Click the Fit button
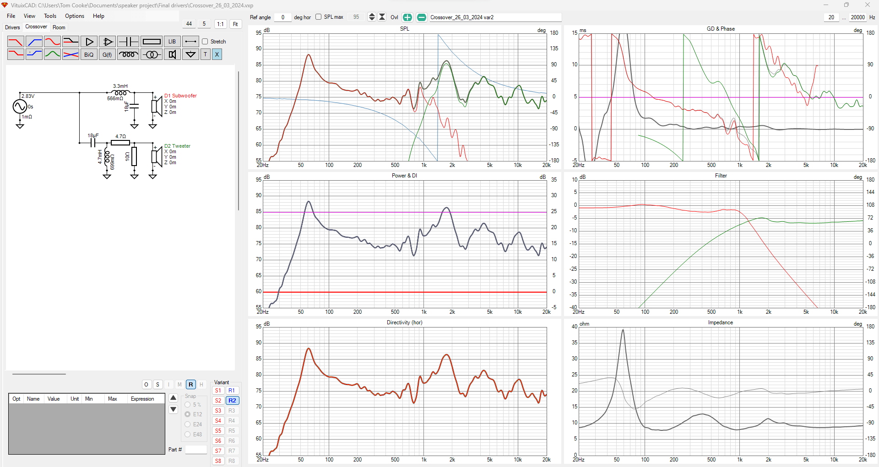Viewport: 879px width, 467px height. (x=236, y=24)
